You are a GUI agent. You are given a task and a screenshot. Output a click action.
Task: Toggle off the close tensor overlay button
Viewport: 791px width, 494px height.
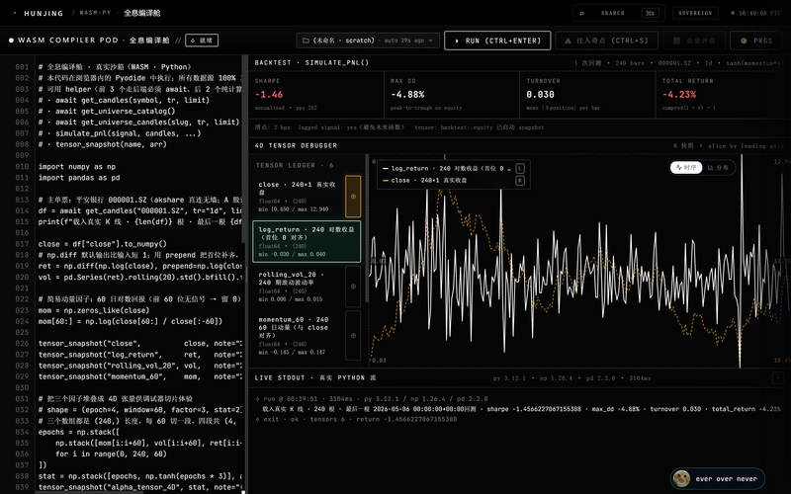tap(353, 196)
